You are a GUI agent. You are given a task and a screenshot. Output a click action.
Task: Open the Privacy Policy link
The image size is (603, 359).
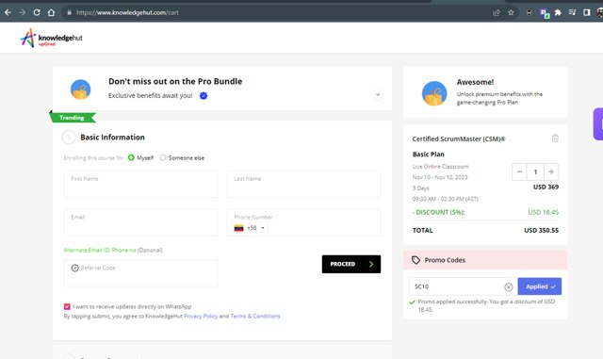[x=201, y=316]
